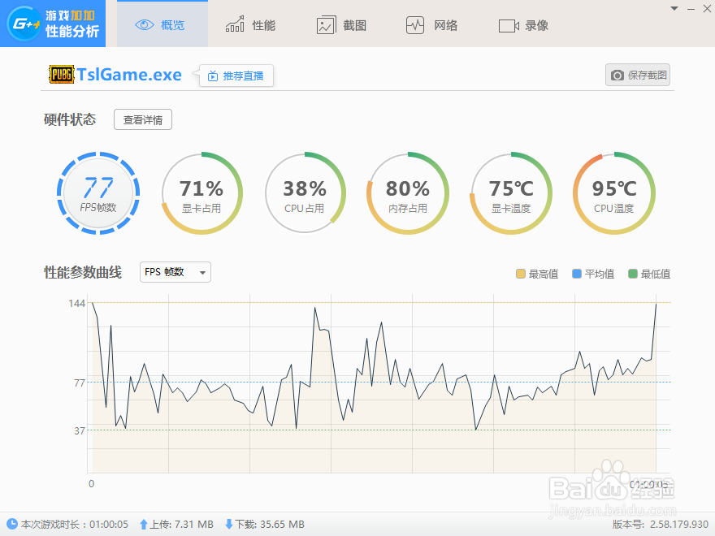Click the TV icon in 推荐直播
Screen dimensions: 715x536
[213, 76]
